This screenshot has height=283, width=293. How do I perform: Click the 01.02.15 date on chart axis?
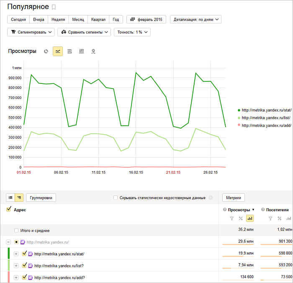24,172
